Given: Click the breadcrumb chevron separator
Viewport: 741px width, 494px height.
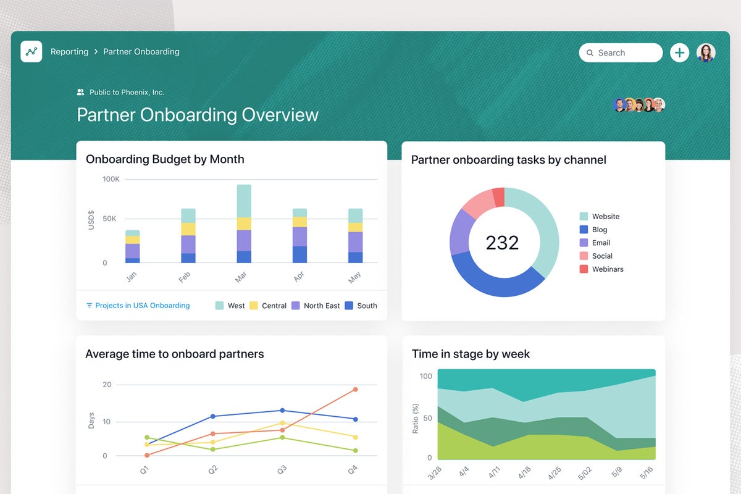Looking at the screenshot, I should click(96, 52).
